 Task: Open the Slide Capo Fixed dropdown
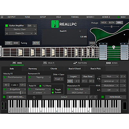[59, 79]
